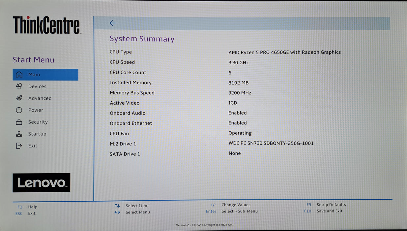Select the CPU Speed label

coord(122,62)
